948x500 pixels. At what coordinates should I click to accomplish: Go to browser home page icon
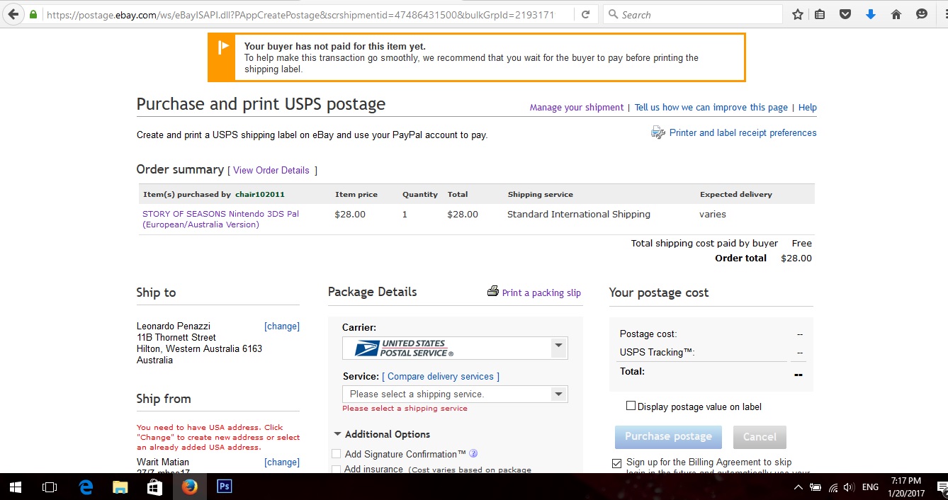(896, 14)
